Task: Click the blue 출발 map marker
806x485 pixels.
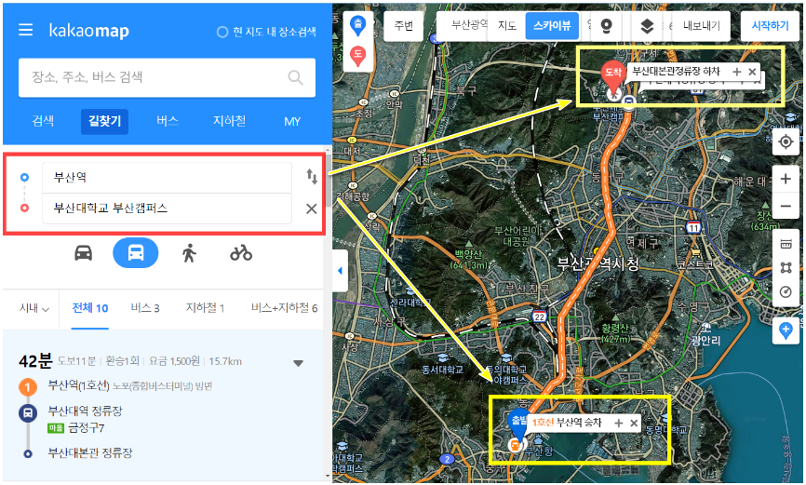Action: 518,427
